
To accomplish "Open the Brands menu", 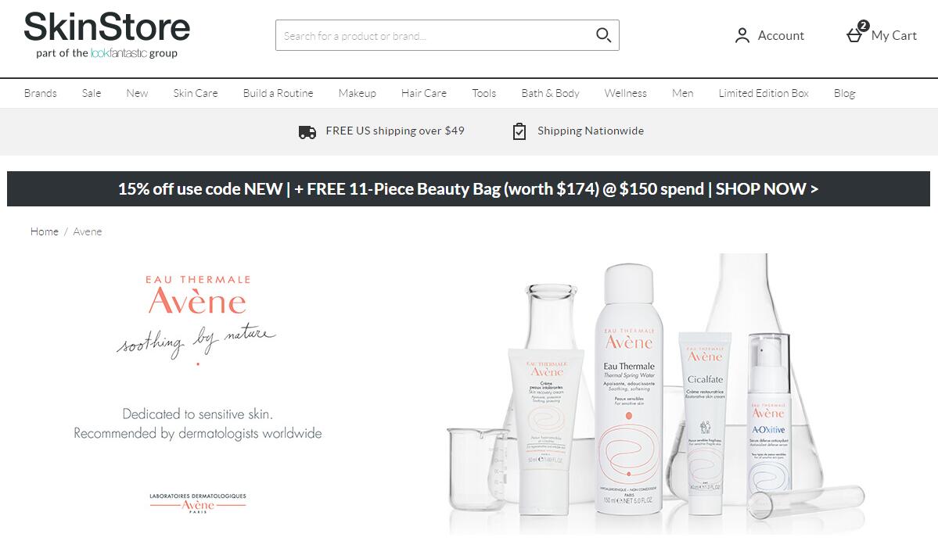I will coord(40,93).
